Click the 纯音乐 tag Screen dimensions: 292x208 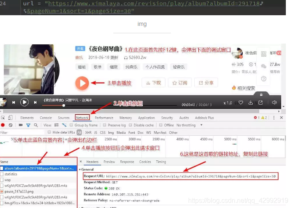(x=131, y=67)
